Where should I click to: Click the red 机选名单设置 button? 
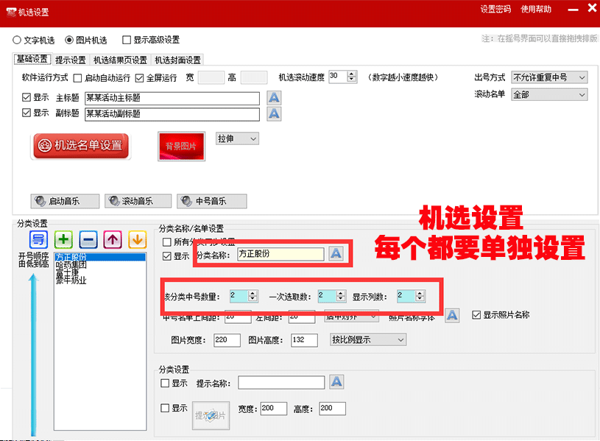[x=80, y=146]
